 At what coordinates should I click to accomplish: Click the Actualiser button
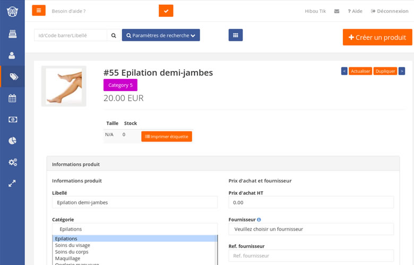click(x=360, y=71)
